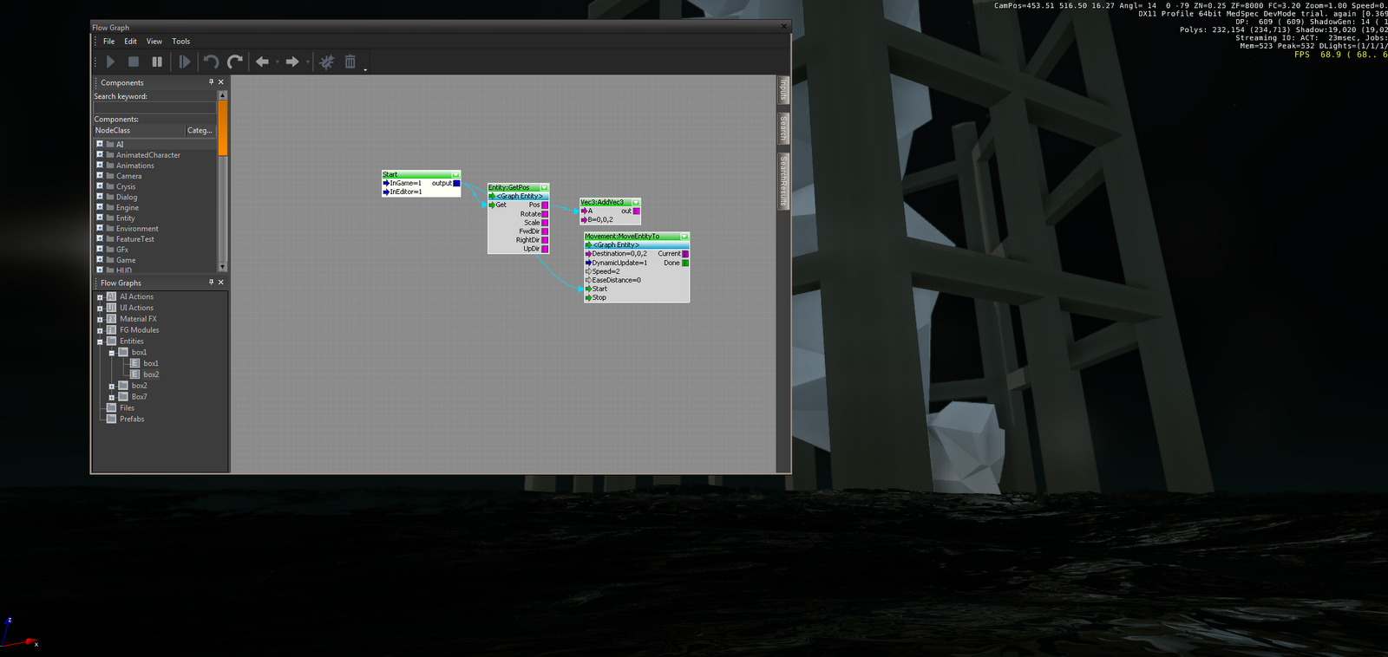1388x657 pixels.
Task: Click the trash bin toolbar icon
Action: pyautogui.click(x=350, y=62)
